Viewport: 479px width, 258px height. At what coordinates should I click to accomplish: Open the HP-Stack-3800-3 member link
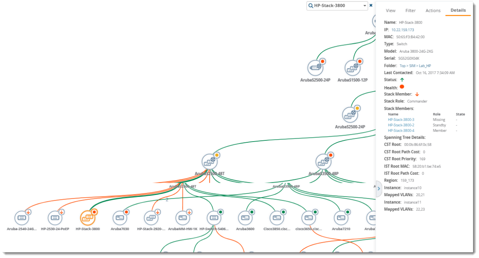tap(401, 120)
